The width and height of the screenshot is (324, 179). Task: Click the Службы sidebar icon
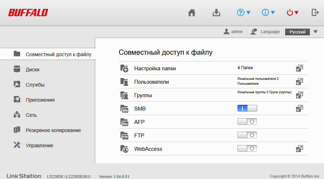(17, 84)
